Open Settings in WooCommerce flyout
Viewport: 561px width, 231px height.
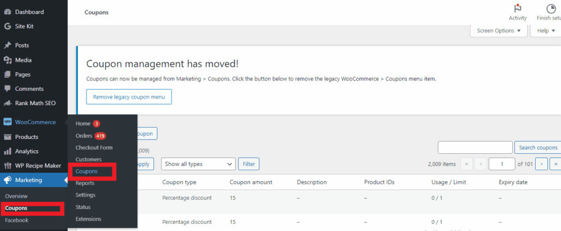pyautogui.click(x=85, y=195)
